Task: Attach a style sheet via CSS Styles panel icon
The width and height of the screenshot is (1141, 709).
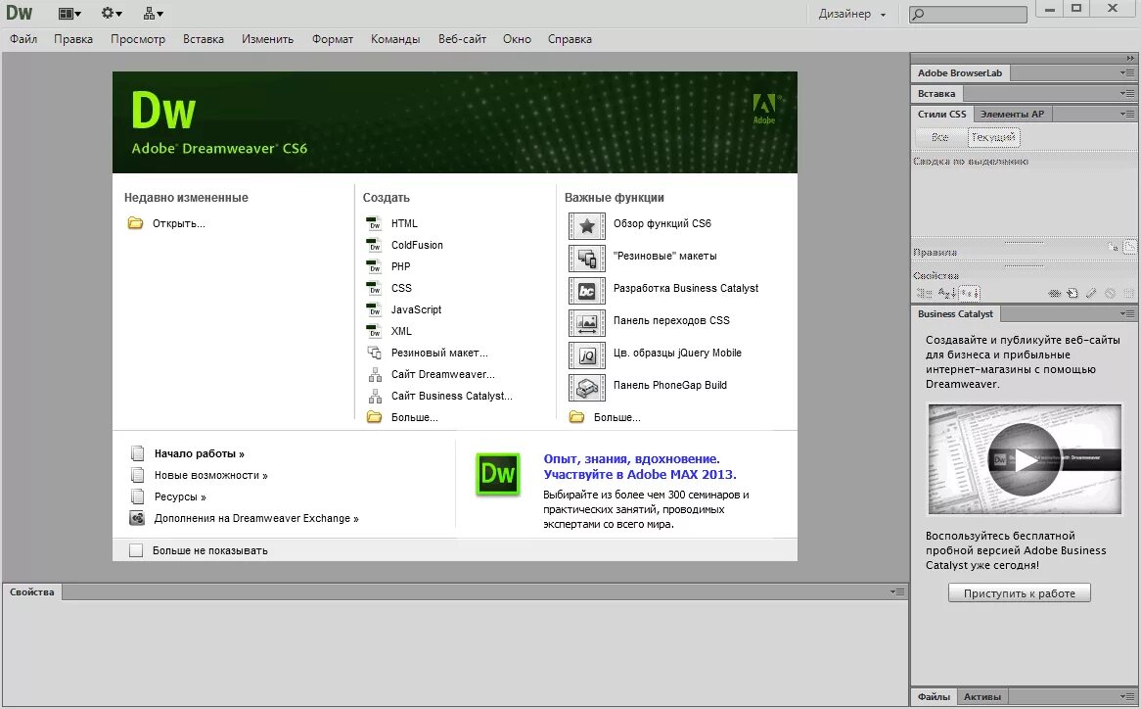Action: pyautogui.click(x=1054, y=292)
